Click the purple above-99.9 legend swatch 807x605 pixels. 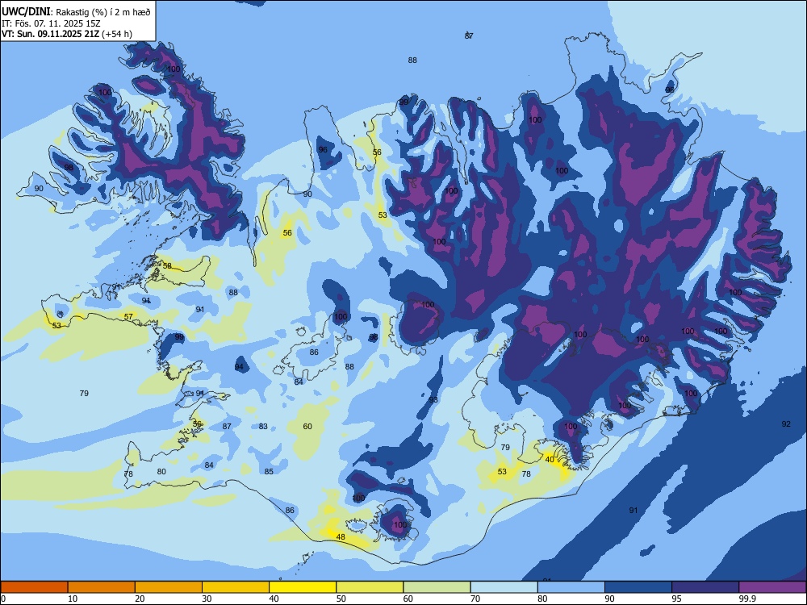click(772, 587)
